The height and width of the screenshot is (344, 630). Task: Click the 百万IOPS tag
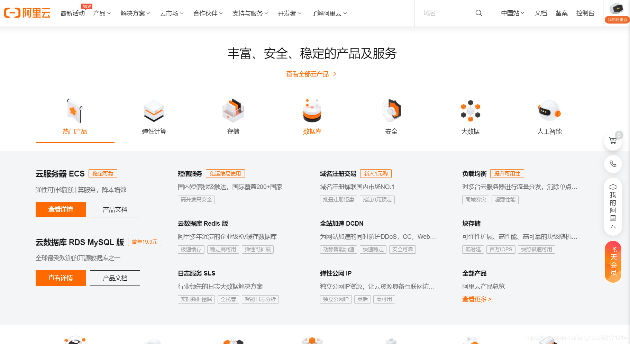click(x=501, y=250)
